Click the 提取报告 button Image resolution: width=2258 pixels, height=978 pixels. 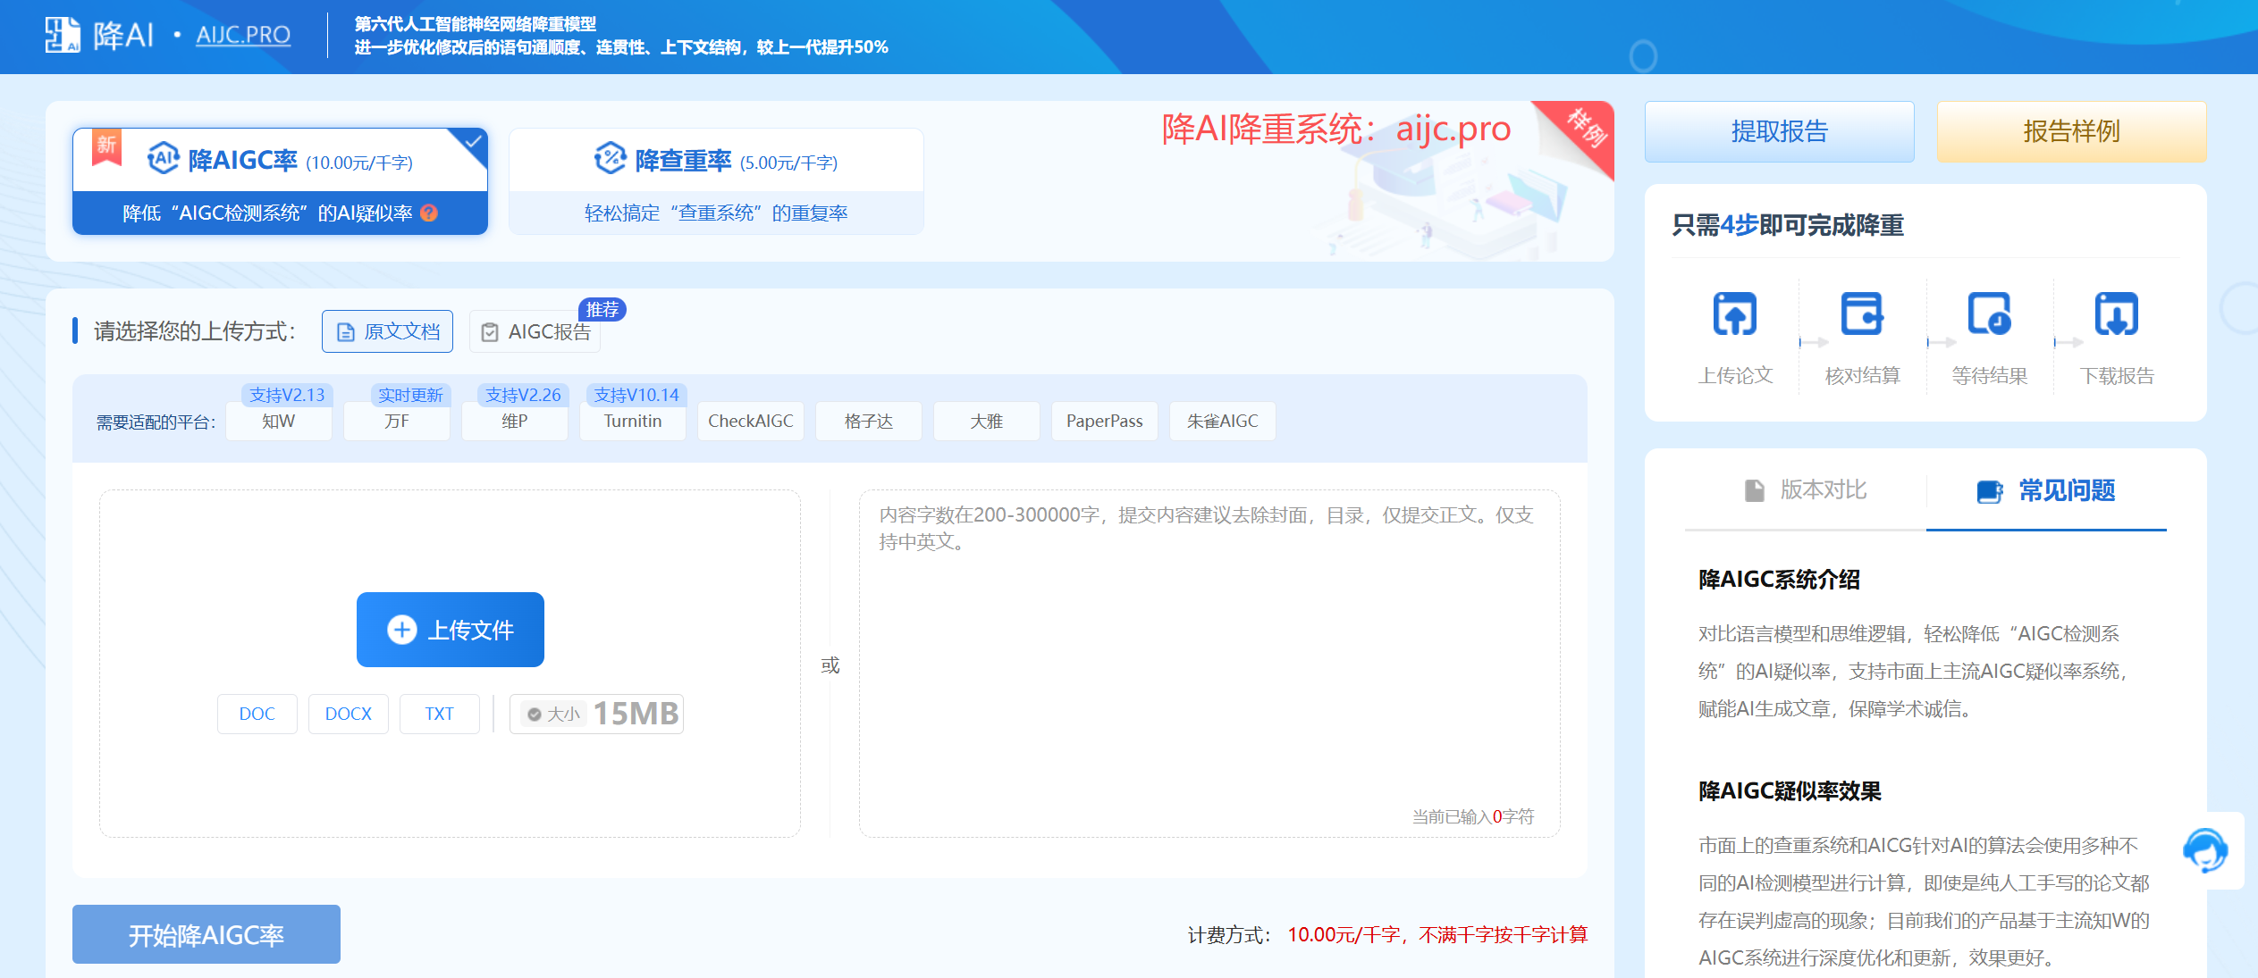[1779, 131]
